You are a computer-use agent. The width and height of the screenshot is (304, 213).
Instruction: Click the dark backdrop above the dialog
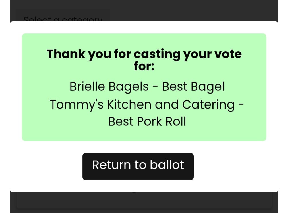pos(172,10)
